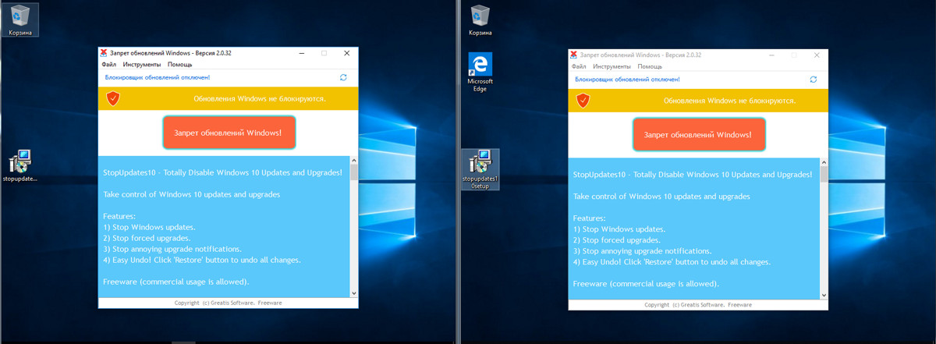
Task: Click left window title 'Запрет обновлений Windows - Версия 2.0.32'
Action: [171, 53]
